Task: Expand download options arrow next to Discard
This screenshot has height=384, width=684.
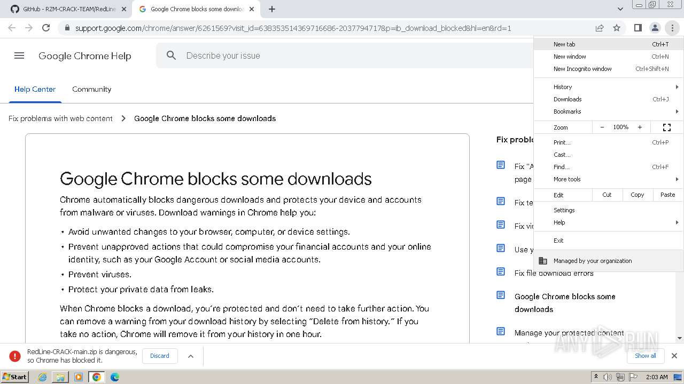Action: click(x=191, y=356)
